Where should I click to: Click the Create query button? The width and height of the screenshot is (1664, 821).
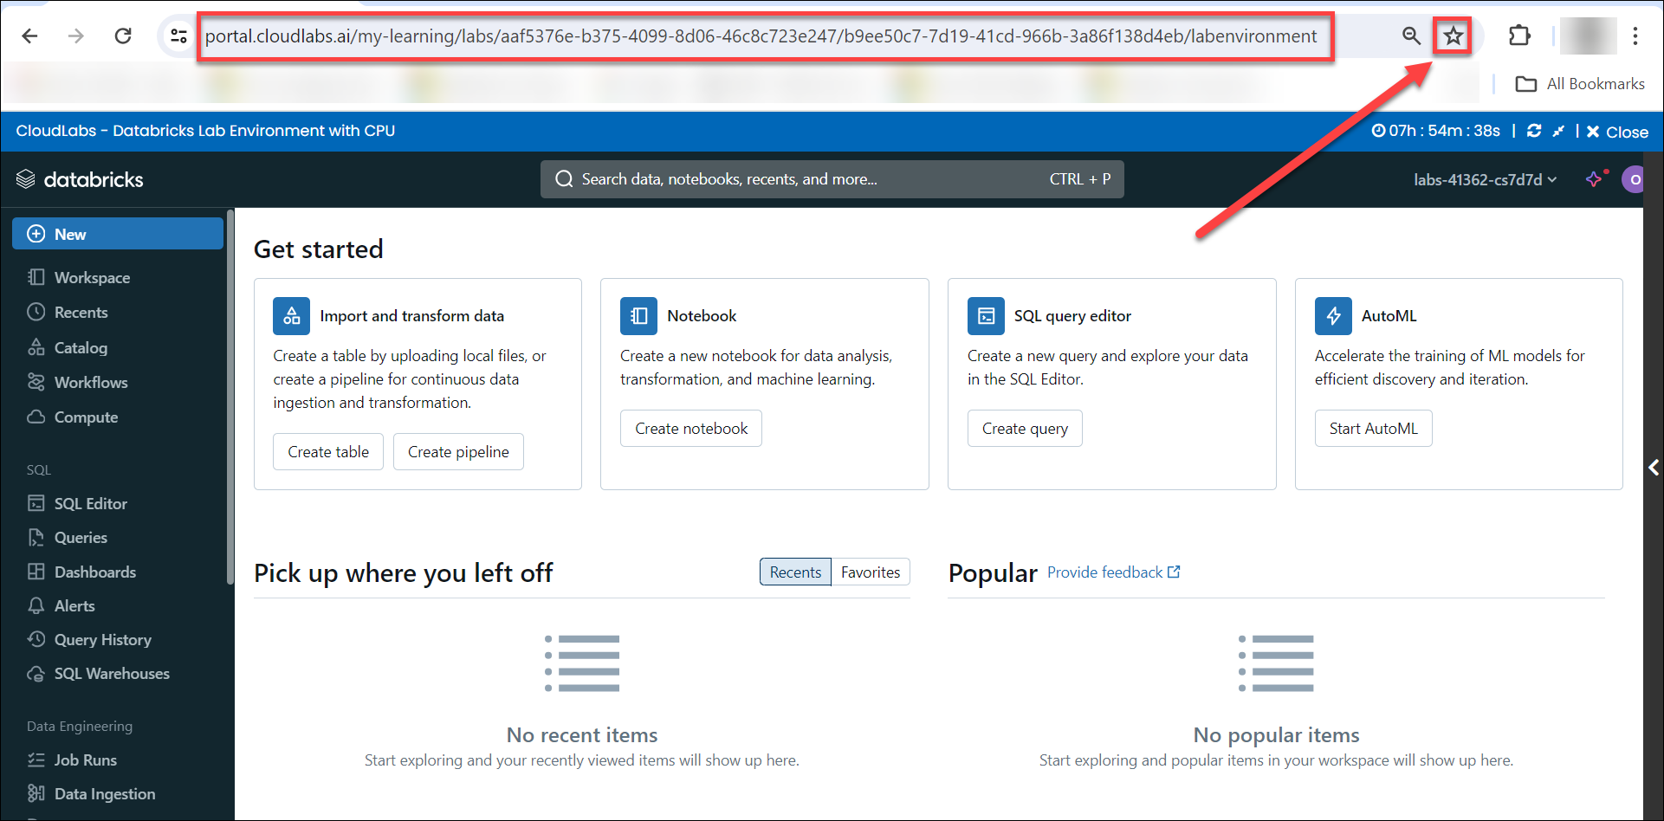coord(1025,429)
